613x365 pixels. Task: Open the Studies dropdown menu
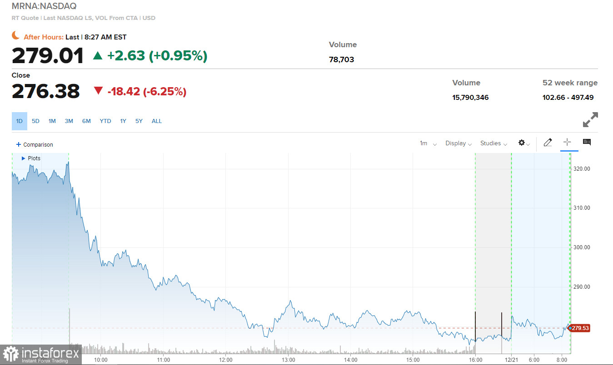(493, 143)
